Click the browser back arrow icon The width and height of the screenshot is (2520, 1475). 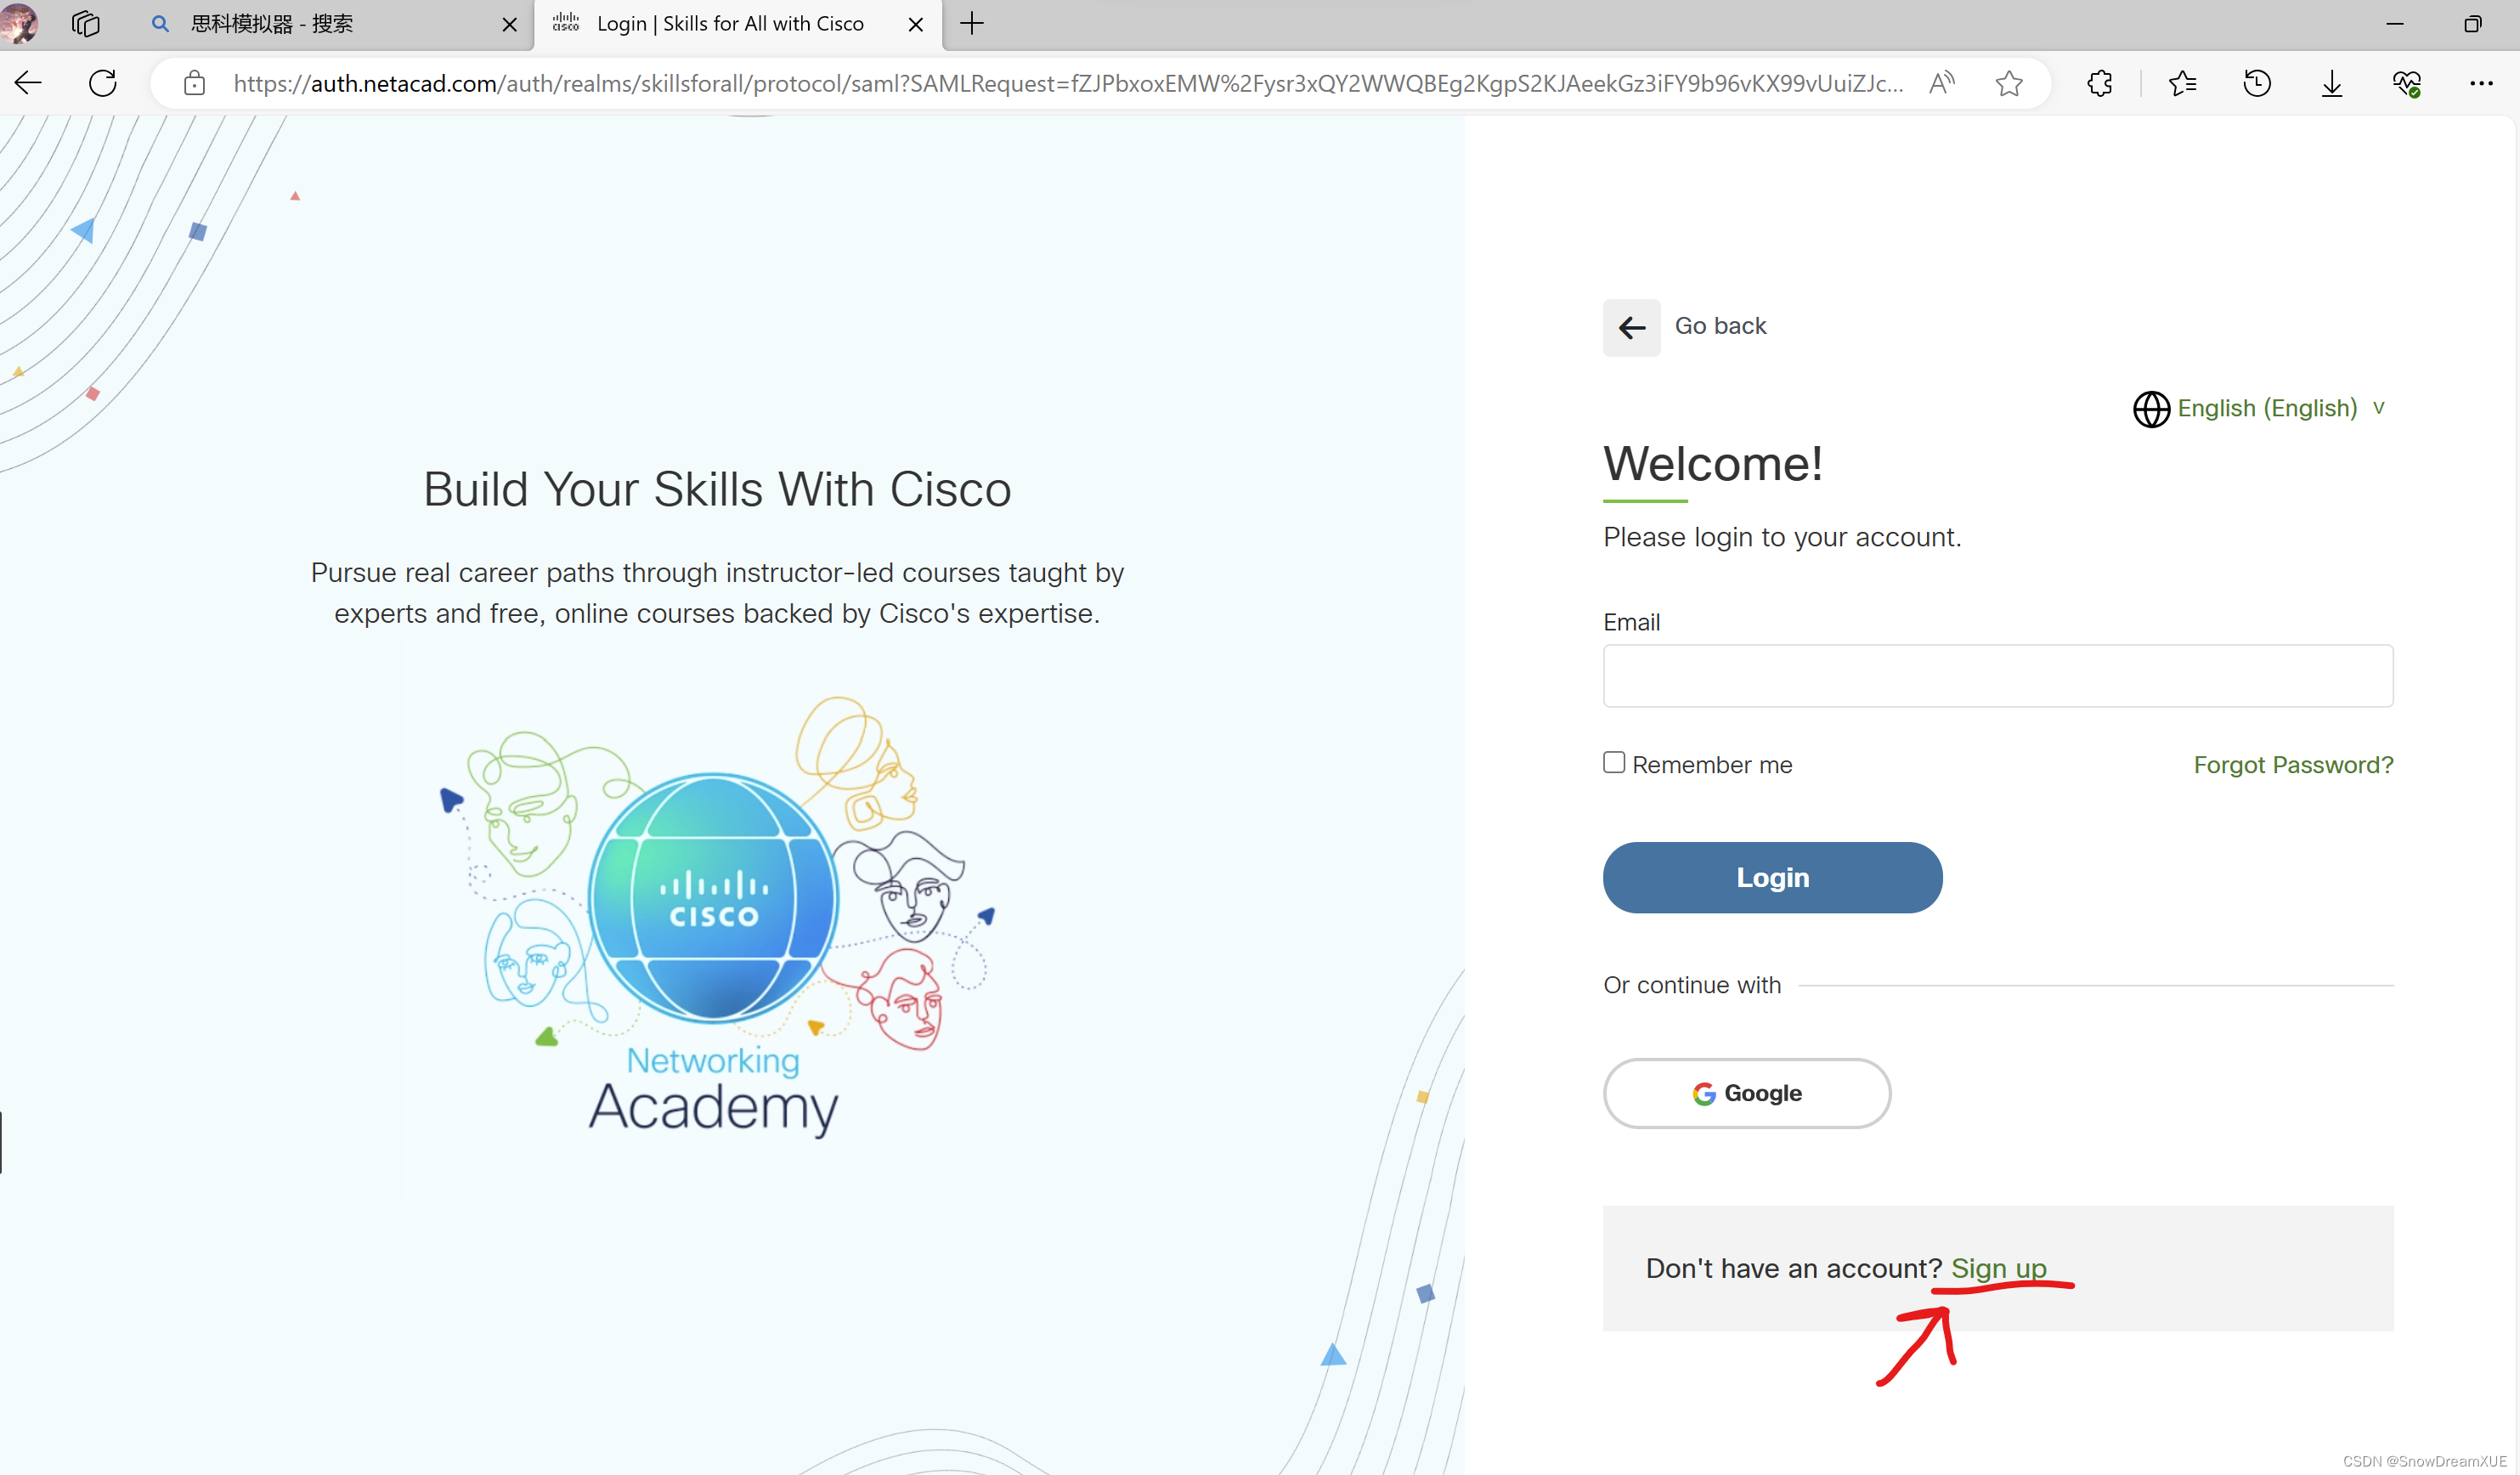[x=28, y=82]
